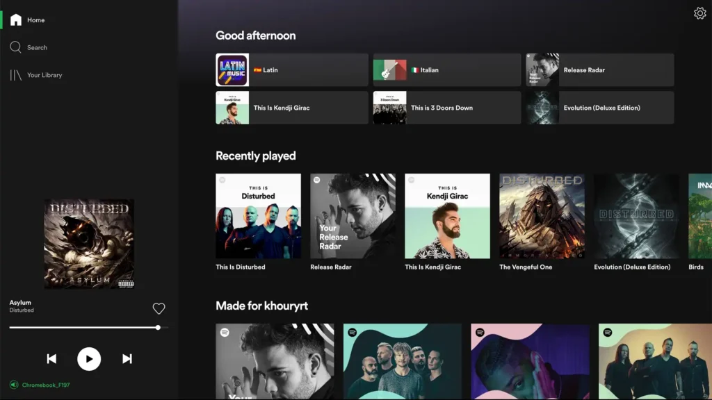712x400 pixels.
Task: Click 'The Vengeful One' title text
Action: (526, 267)
